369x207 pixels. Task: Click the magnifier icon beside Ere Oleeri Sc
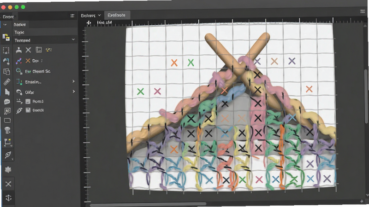pyautogui.click(x=18, y=71)
